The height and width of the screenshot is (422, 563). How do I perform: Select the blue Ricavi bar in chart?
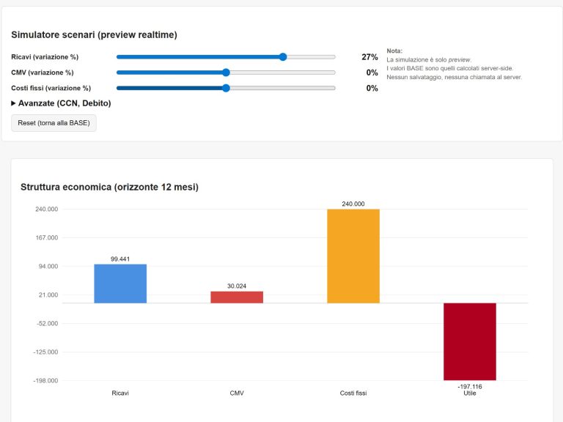click(120, 284)
